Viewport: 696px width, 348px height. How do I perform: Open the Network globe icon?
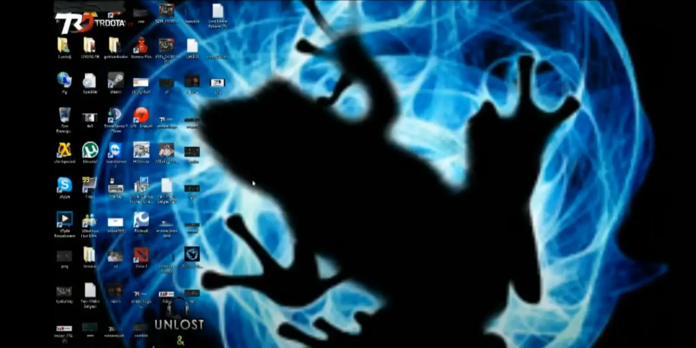[64, 80]
